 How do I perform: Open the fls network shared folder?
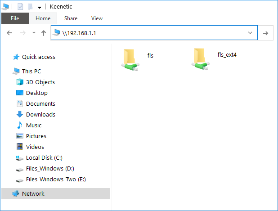[x=131, y=59]
